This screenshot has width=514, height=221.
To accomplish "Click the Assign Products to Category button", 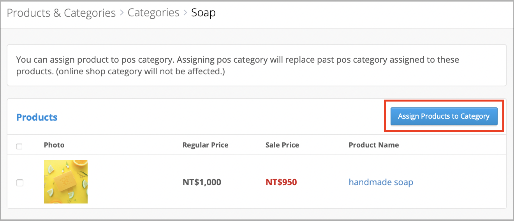I will (444, 116).
